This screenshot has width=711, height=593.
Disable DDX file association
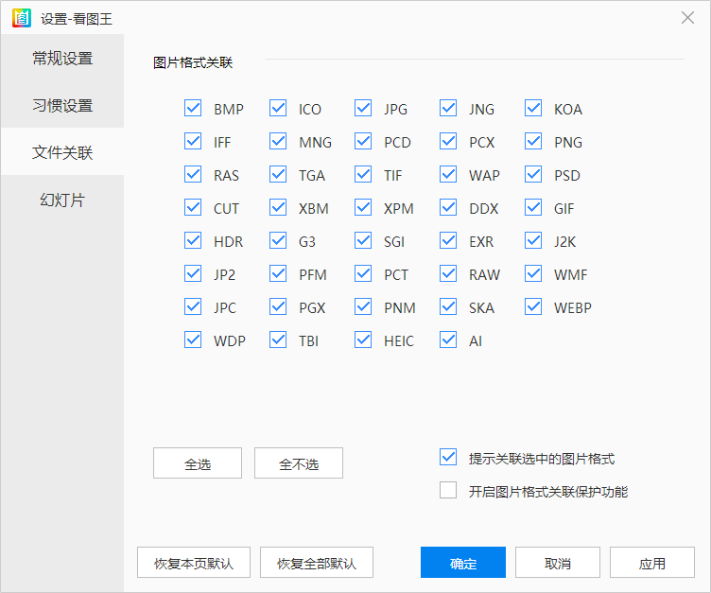[448, 208]
